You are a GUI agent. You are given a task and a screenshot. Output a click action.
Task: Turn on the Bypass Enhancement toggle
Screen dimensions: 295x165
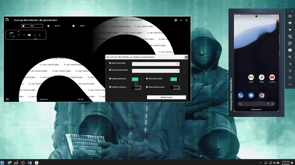175,88
